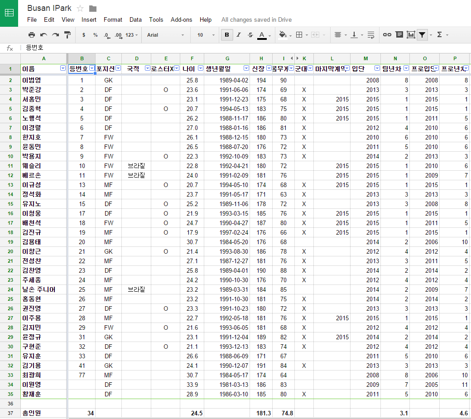Open the Arial font family dropdown
471x419 pixels.
pyautogui.click(x=166, y=35)
